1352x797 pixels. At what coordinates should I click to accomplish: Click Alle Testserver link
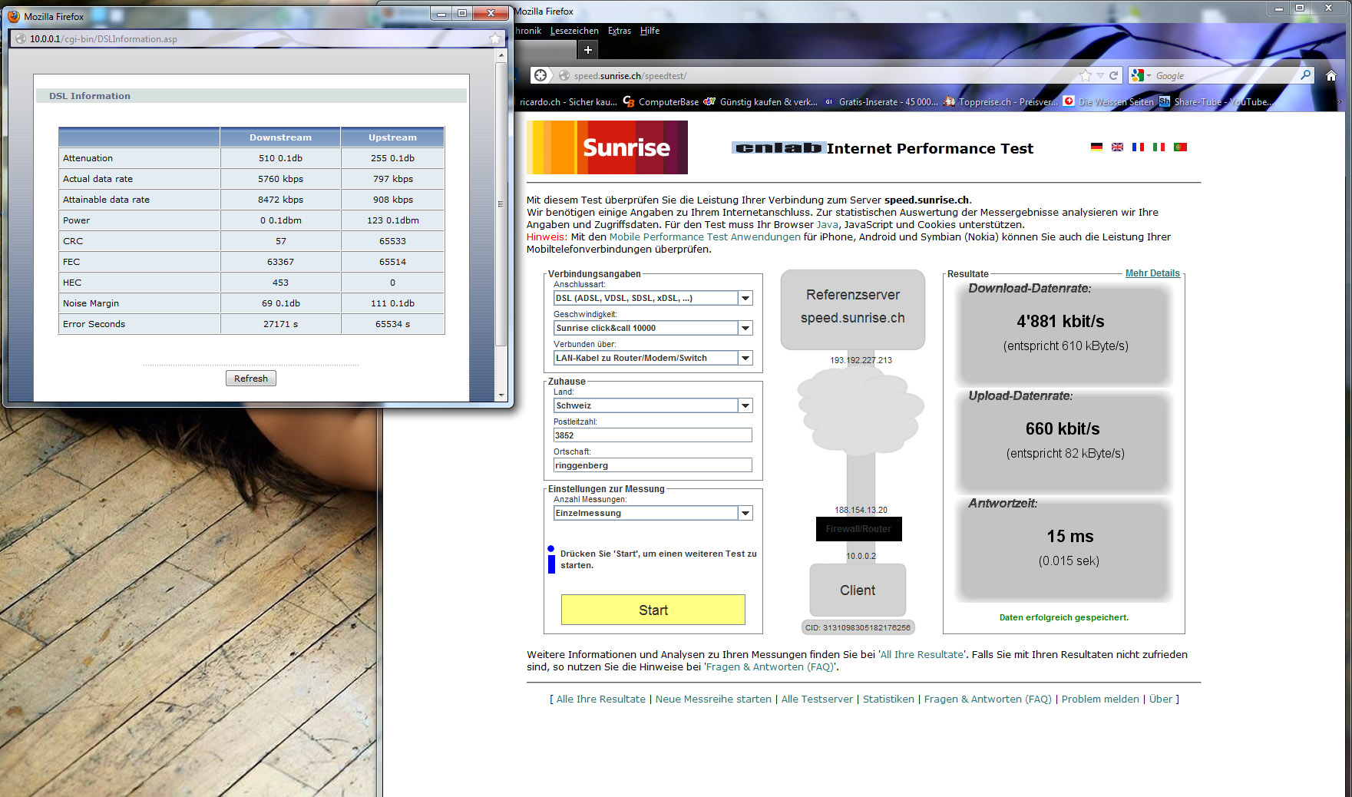(x=817, y=699)
